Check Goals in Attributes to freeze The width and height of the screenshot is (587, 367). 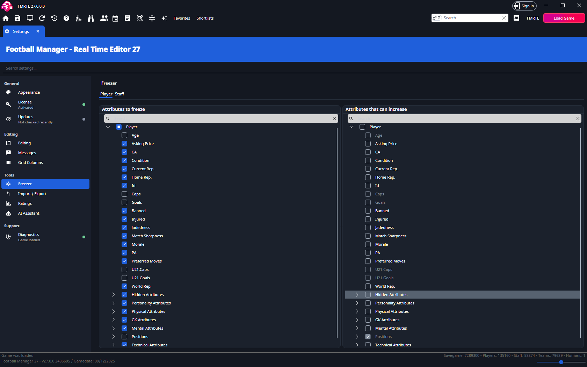(124, 202)
